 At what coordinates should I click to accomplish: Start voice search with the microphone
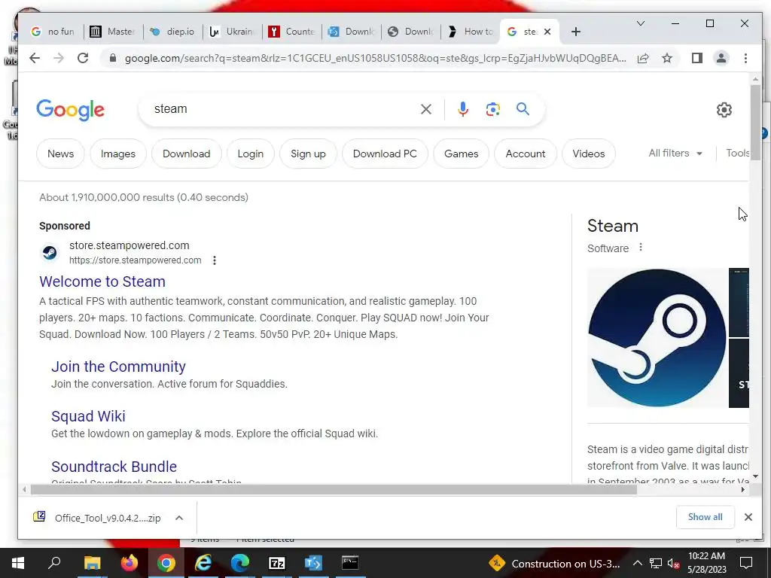pos(463,109)
